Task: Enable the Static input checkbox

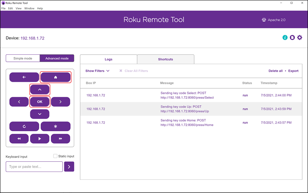Action: click(55, 156)
